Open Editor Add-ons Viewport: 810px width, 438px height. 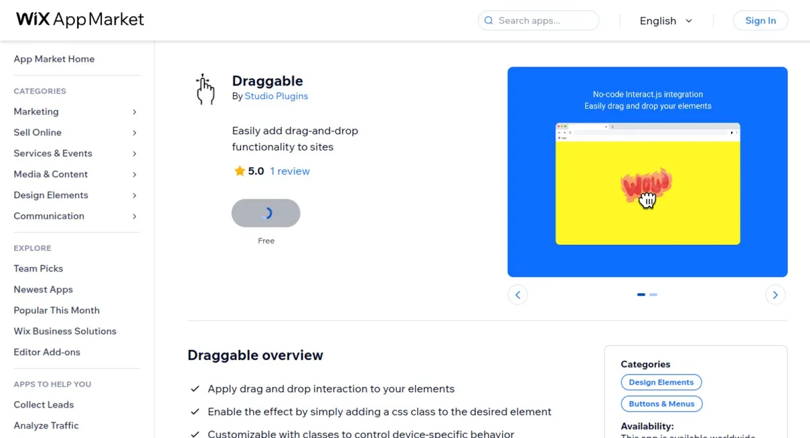click(x=47, y=352)
